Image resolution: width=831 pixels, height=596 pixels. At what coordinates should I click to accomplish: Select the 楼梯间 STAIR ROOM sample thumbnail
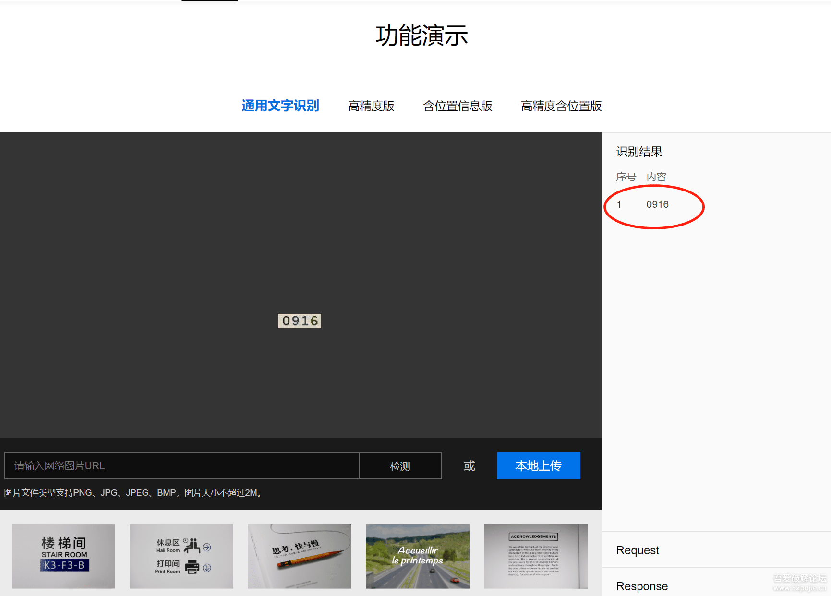[63, 556]
